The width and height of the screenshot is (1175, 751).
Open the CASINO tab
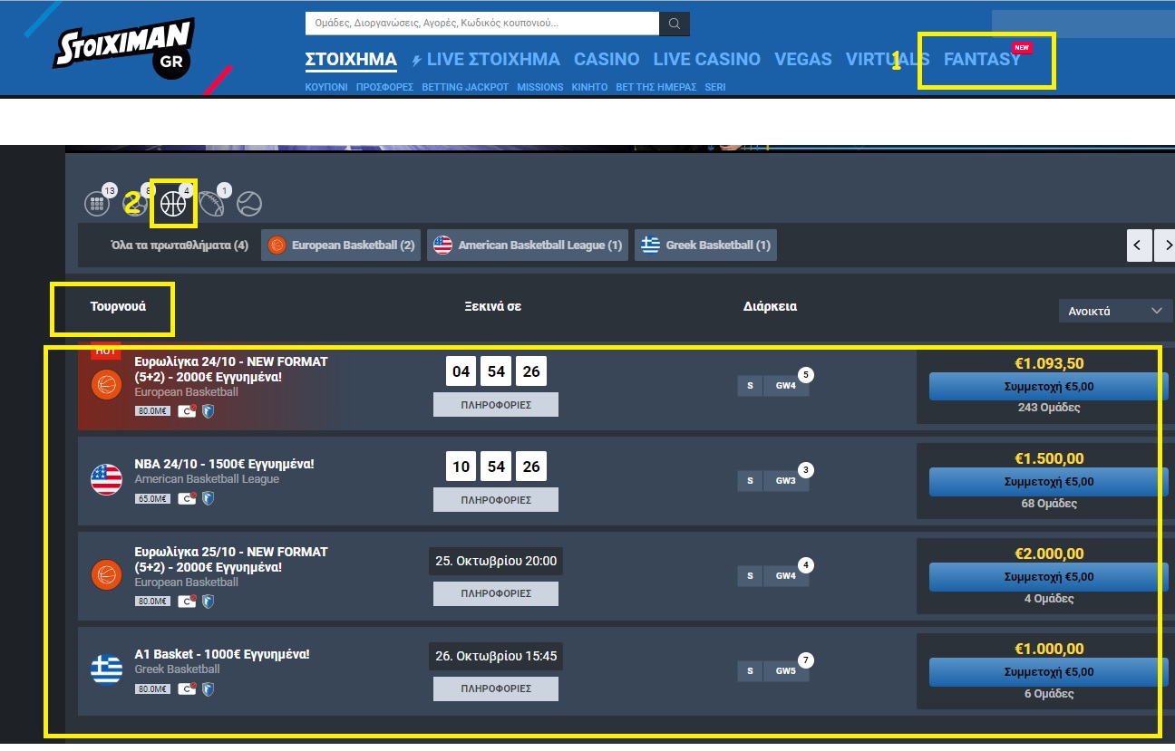(607, 60)
